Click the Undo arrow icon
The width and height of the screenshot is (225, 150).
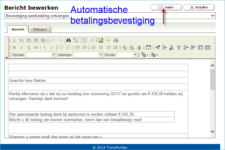point(53,40)
